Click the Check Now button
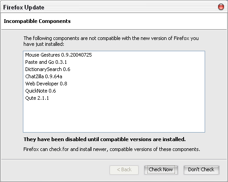 tap(161, 170)
